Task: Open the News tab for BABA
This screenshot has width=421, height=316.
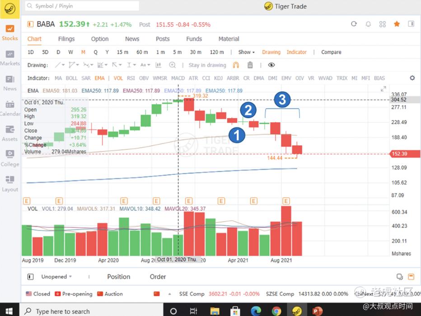Action: [x=132, y=39]
